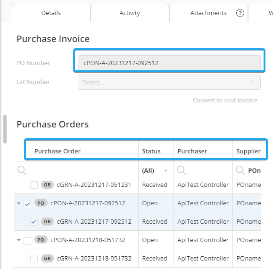The image size is (273, 269).
Task: Click the vertical scrollbar thumb
Action: tap(5, 129)
